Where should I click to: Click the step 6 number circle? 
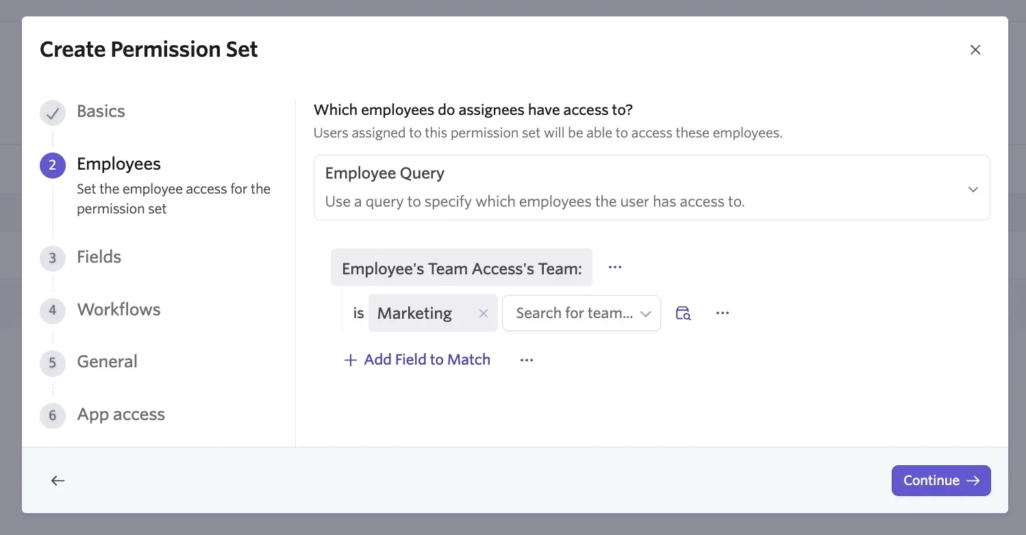(x=53, y=416)
